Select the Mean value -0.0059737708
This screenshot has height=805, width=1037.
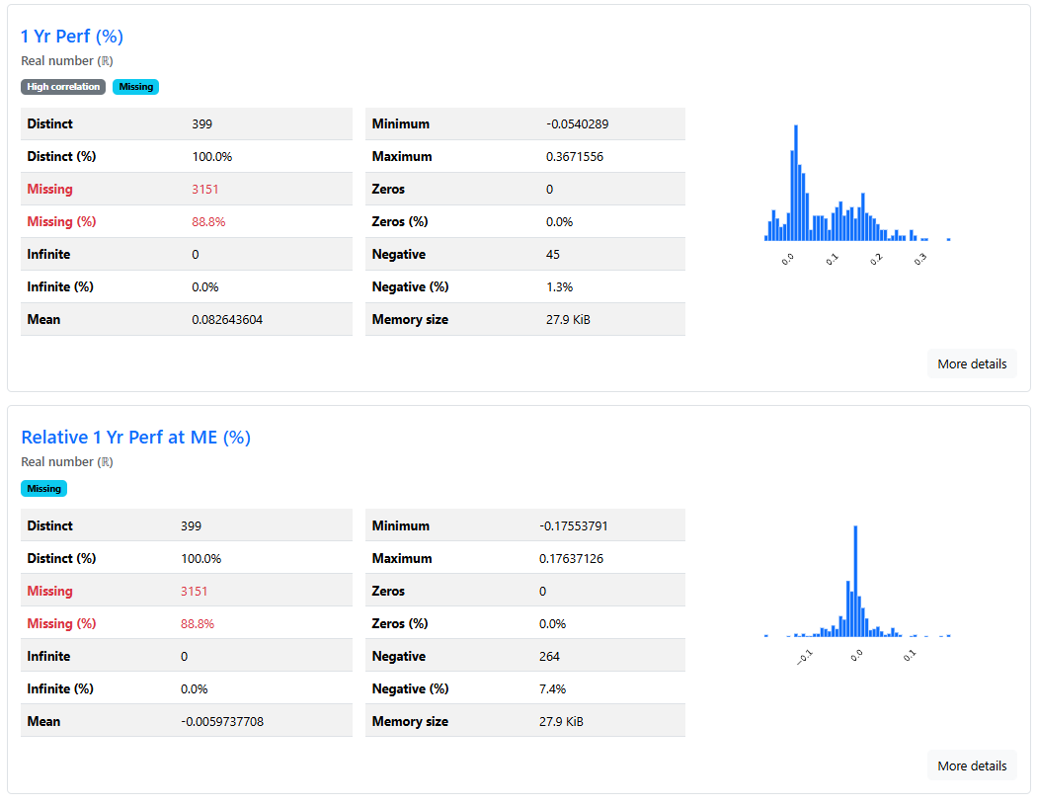222,722
